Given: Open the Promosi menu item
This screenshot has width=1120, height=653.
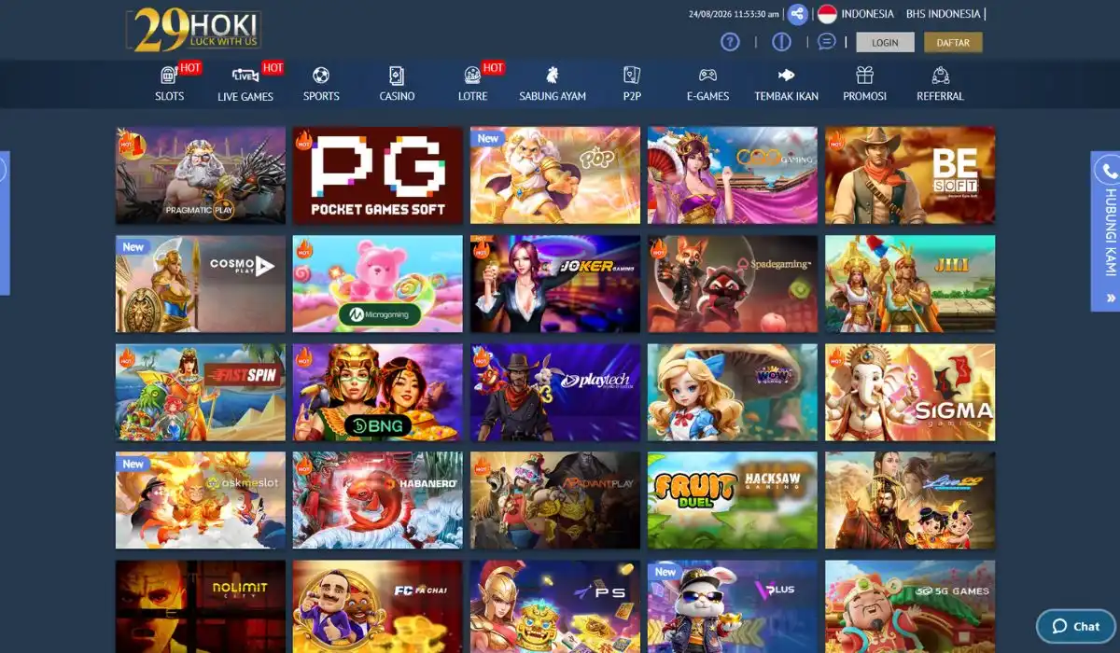Looking at the screenshot, I should [864, 84].
